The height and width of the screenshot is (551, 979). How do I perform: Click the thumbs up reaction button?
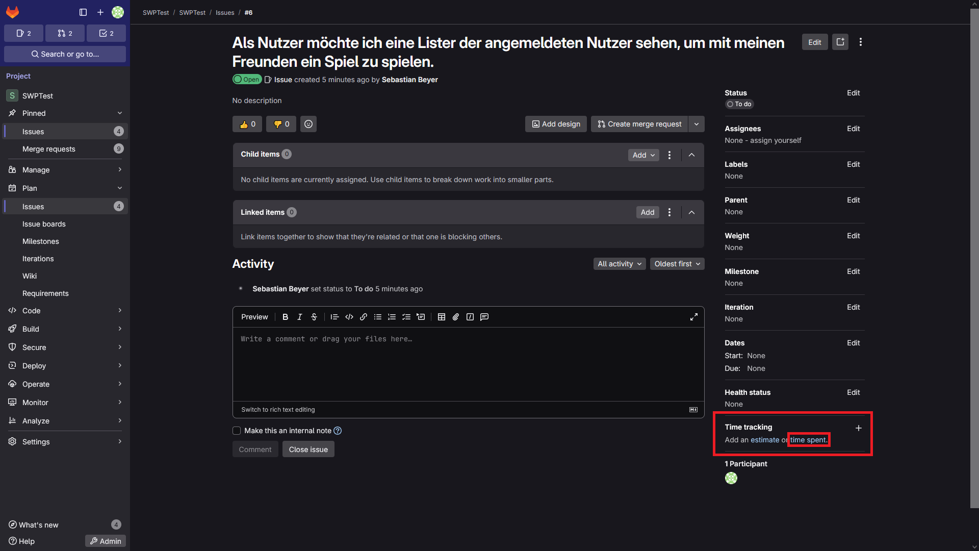click(247, 124)
